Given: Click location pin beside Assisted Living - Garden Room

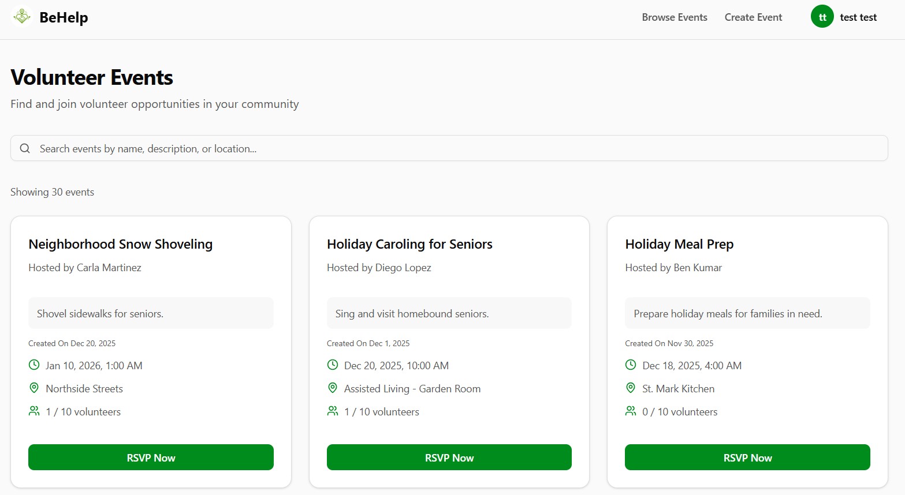Looking at the screenshot, I should pos(333,388).
